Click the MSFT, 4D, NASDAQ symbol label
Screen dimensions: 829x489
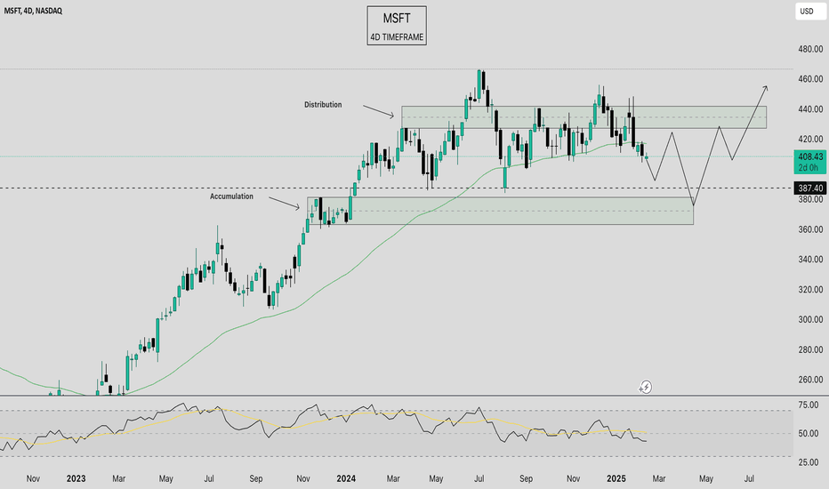pos(33,10)
